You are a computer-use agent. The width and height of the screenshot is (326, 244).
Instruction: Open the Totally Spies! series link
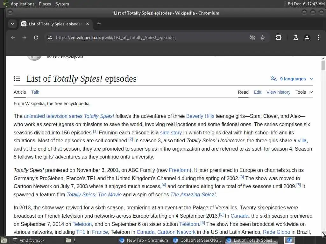click(x=99, y=116)
